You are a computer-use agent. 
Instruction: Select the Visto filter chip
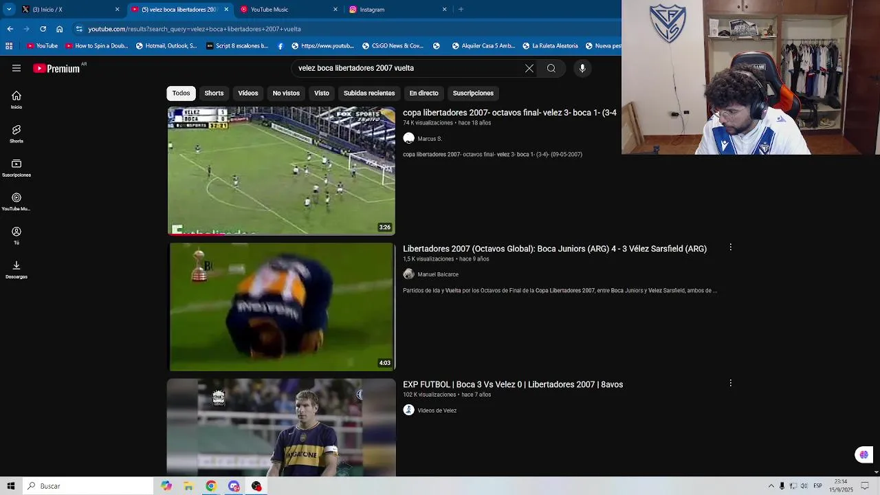pos(322,93)
